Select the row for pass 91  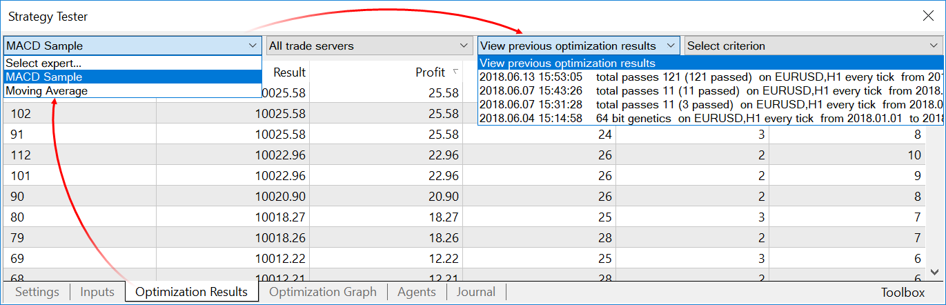[276, 135]
